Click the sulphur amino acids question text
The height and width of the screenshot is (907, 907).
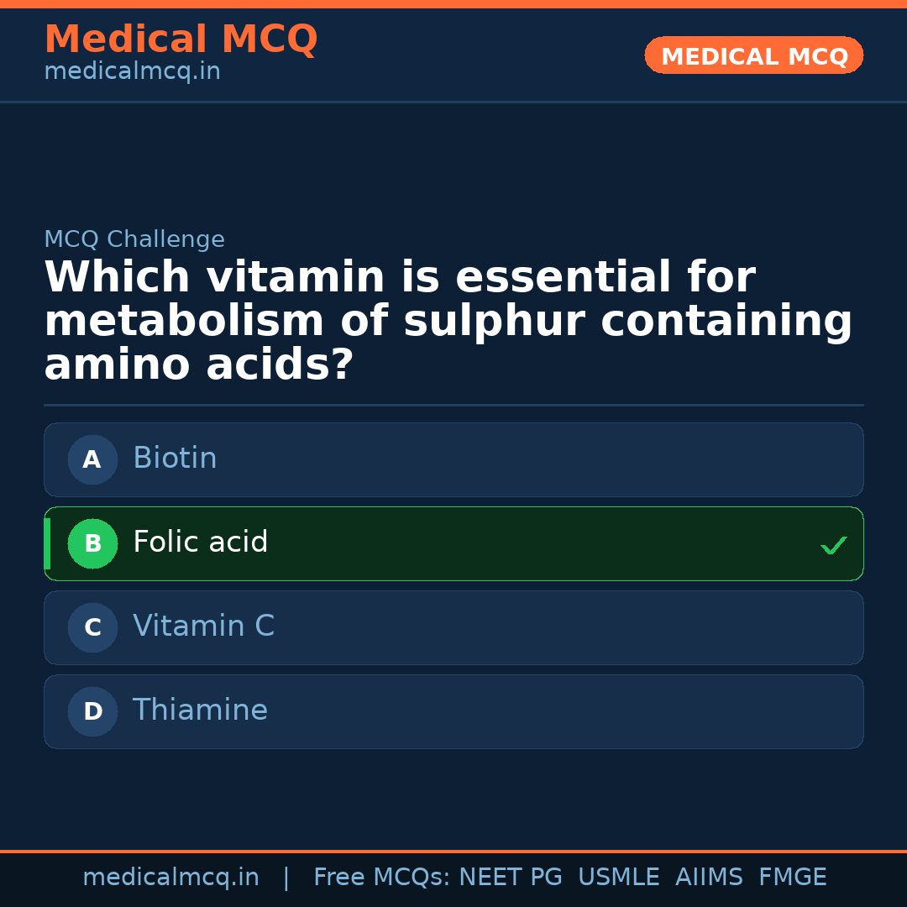click(448, 322)
